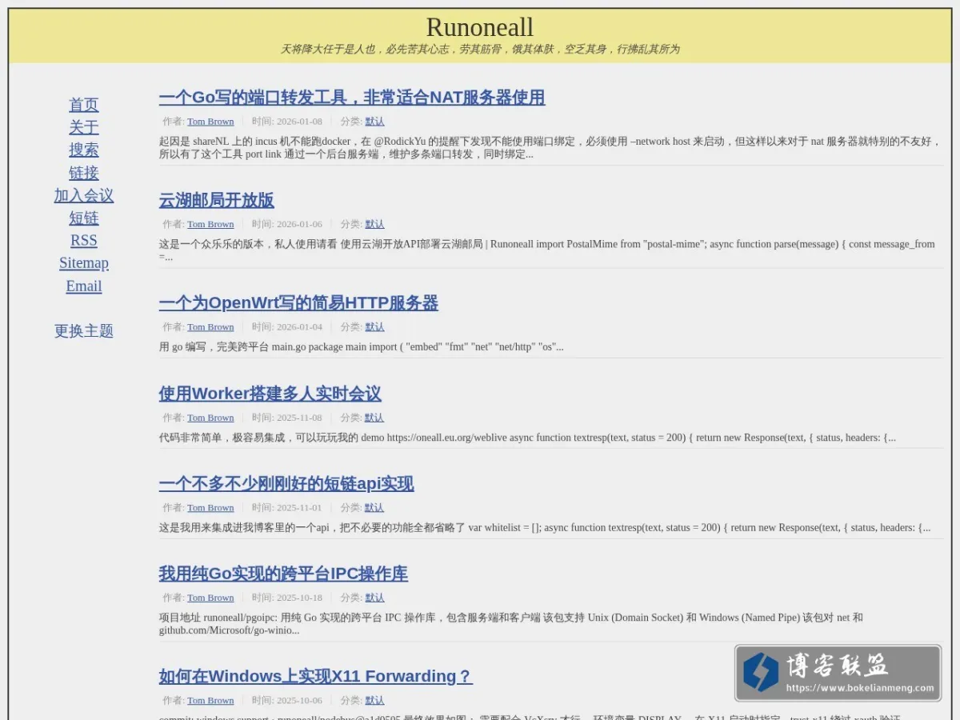
Task: Open 默认 category on the 2026-01-08 post
Action: [374, 122]
